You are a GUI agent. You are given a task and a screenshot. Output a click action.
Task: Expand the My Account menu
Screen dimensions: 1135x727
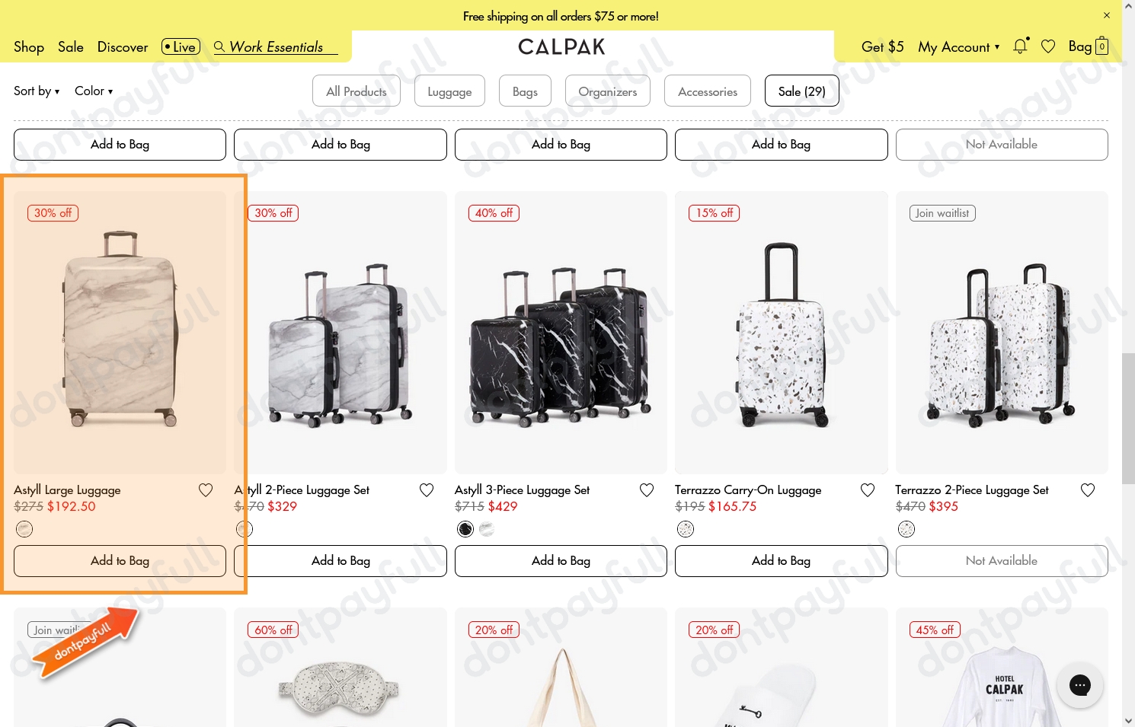(x=958, y=46)
